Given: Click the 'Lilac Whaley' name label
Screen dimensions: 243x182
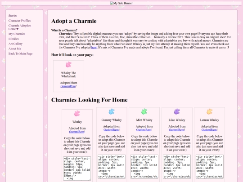Looking at the screenshot, I should click(177, 120).
